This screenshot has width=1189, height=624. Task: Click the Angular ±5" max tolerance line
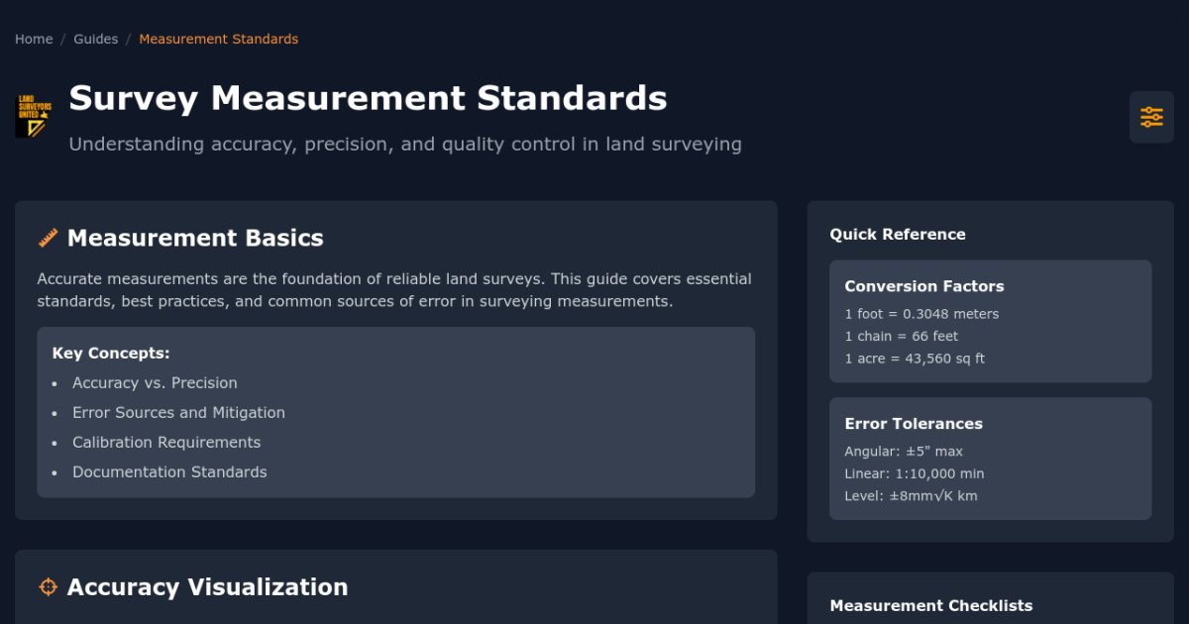coord(903,452)
